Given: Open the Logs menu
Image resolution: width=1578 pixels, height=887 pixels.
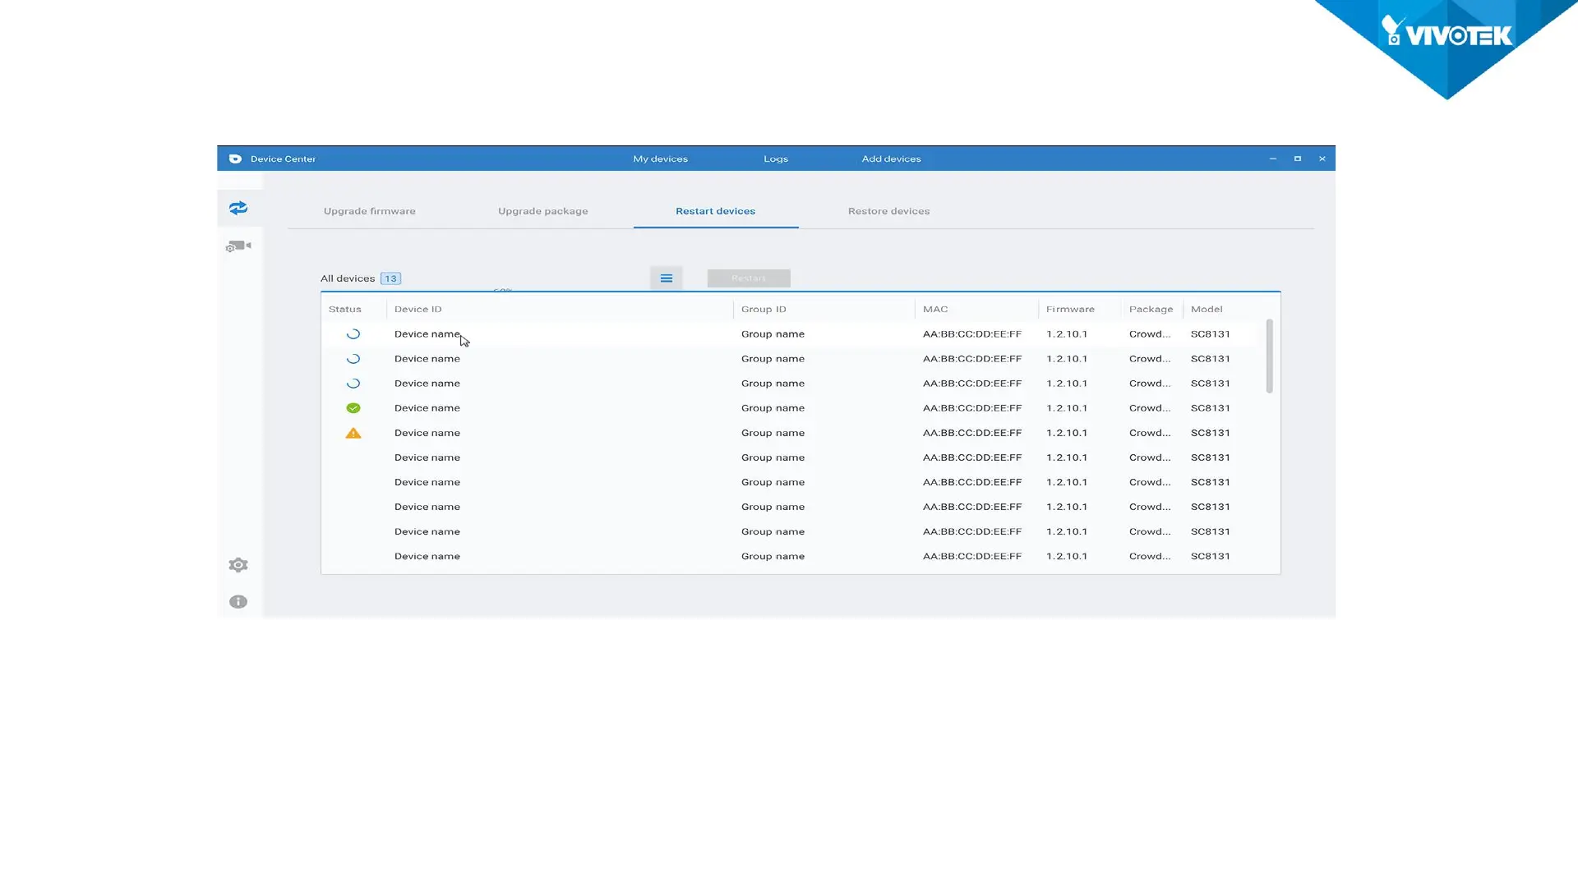Looking at the screenshot, I should pos(776,159).
